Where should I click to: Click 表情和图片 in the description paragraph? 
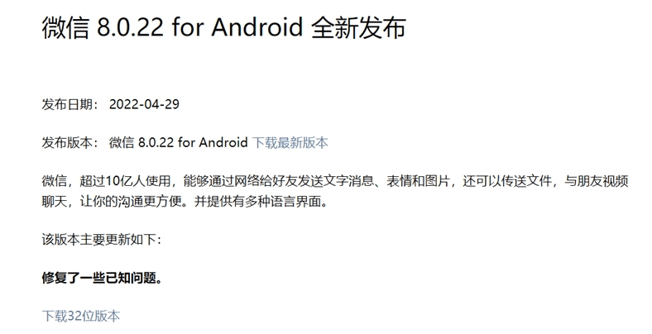[x=419, y=181]
